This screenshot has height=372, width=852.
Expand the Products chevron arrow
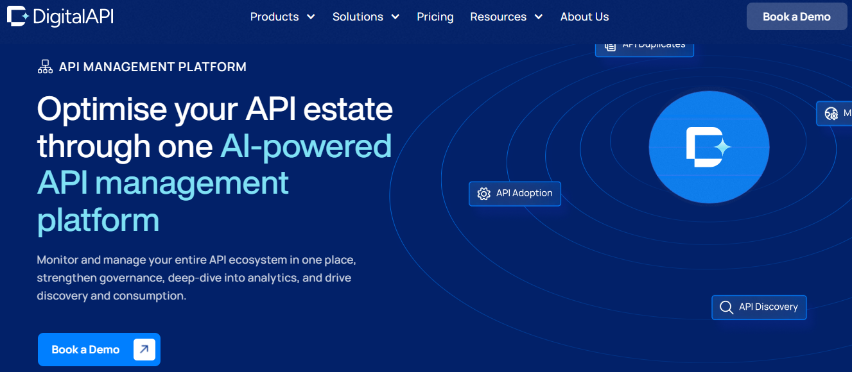click(x=311, y=17)
